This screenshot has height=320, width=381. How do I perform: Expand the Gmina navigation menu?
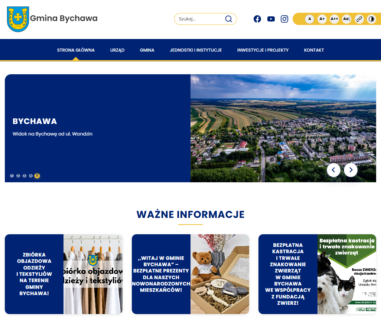pos(147,50)
